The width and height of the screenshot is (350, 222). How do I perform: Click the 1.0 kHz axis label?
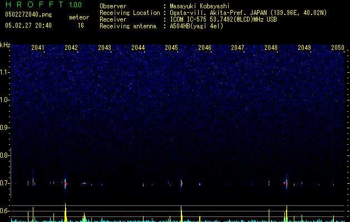[4, 100]
